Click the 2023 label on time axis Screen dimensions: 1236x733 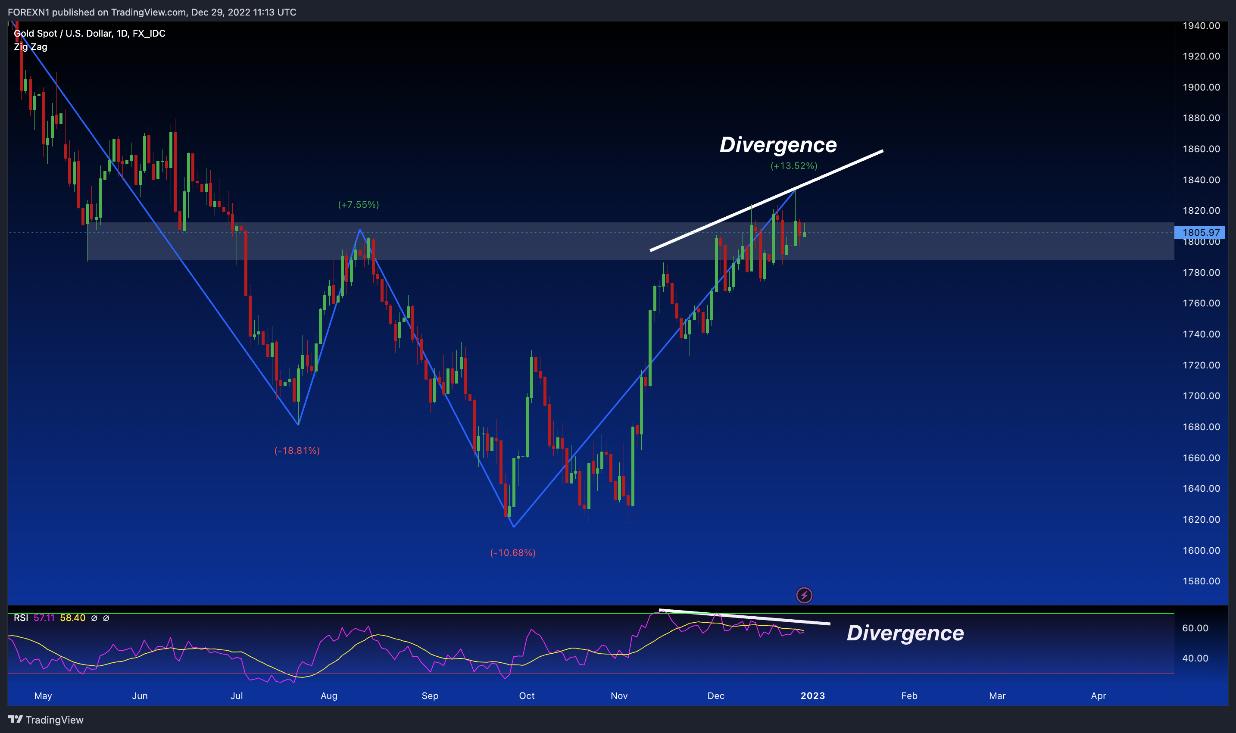tap(813, 696)
